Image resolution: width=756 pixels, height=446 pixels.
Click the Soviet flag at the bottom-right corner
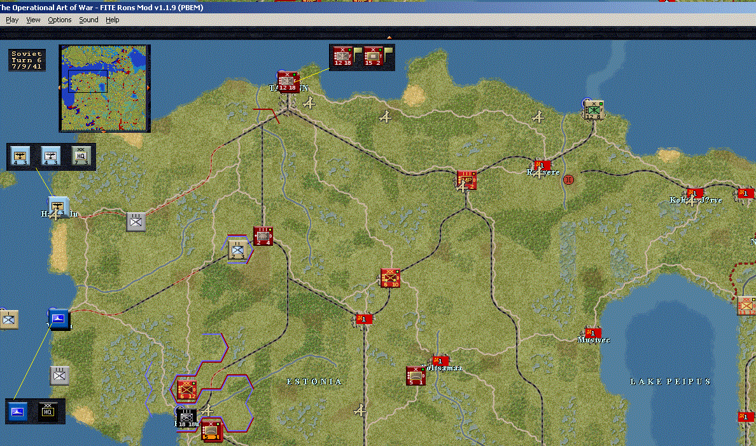746,417
